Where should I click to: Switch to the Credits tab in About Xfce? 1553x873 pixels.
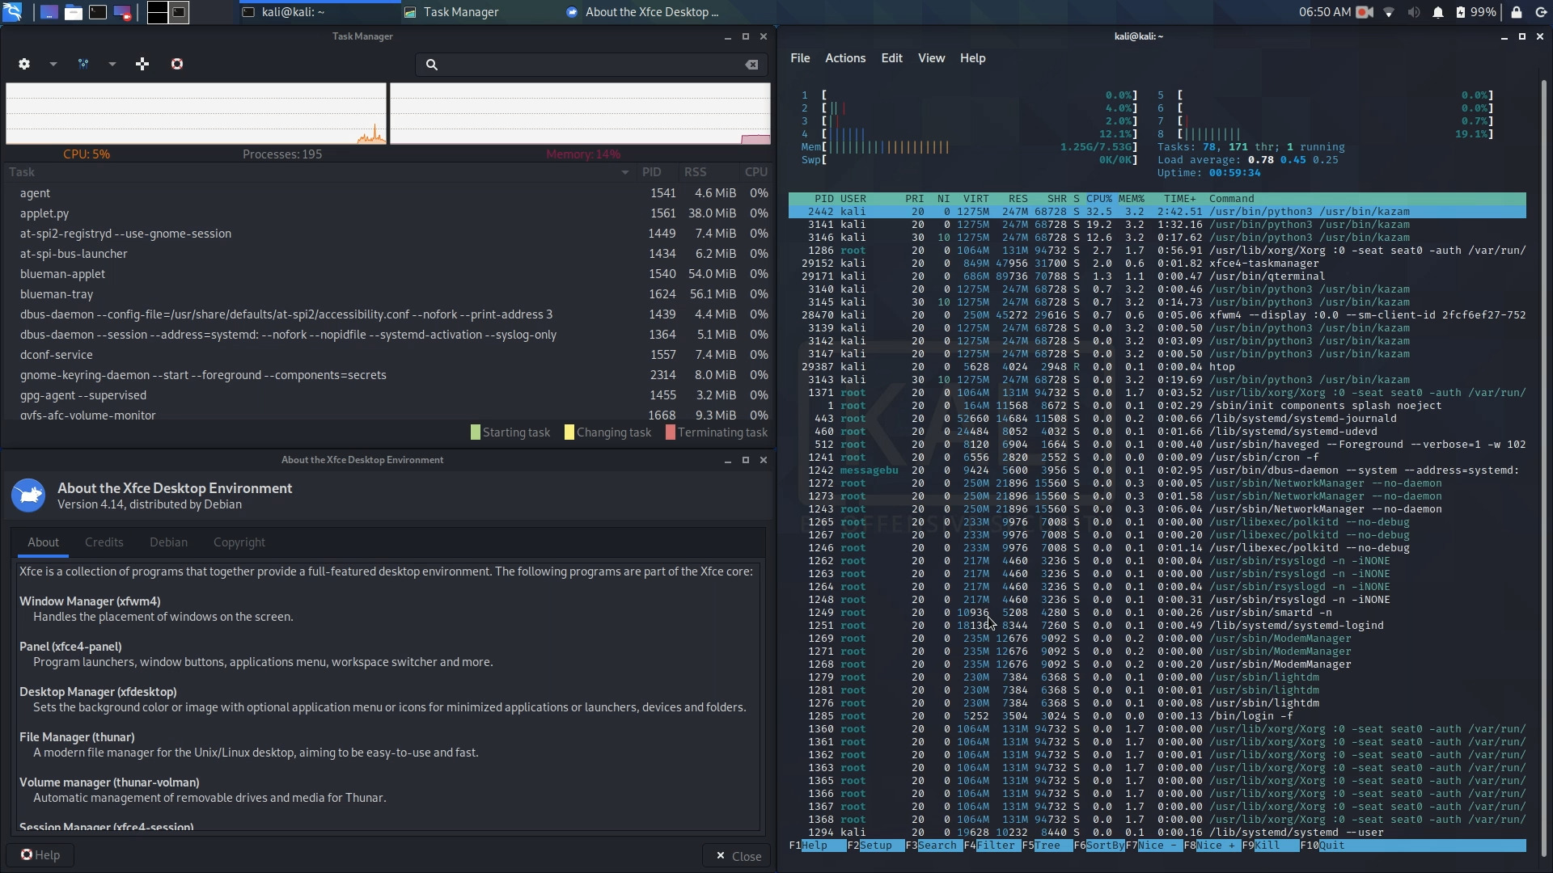click(x=104, y=542)
